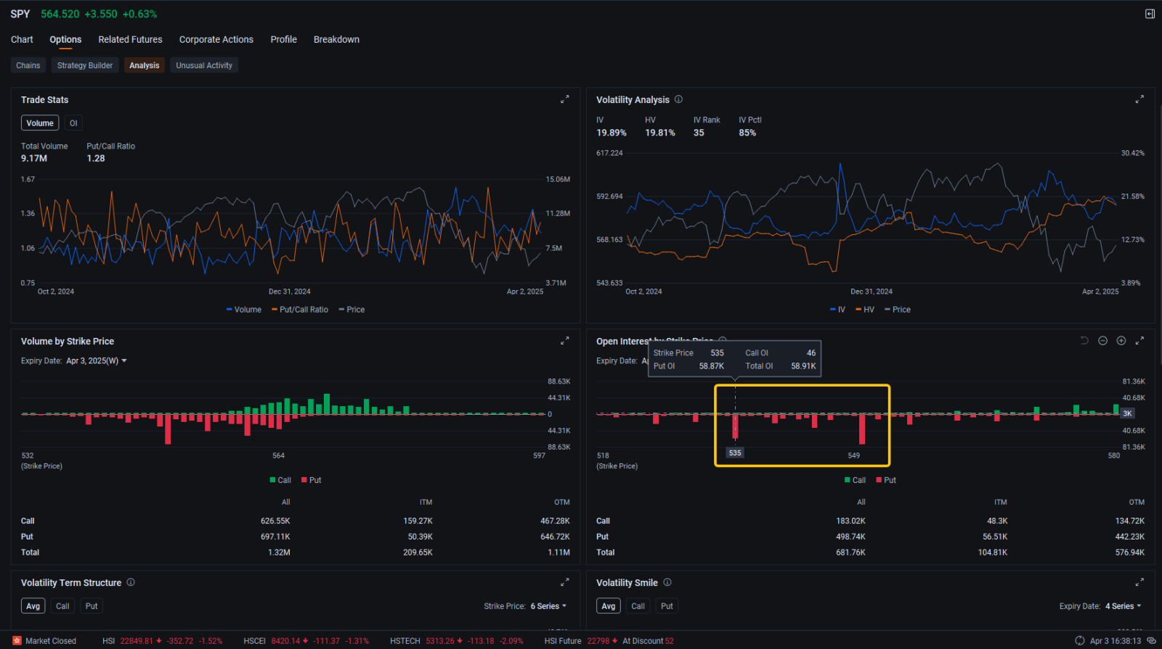Image resolution: width=1162 pixels, height=649 pixels.
Task: Select the Analysis sub-tab
Action: pyautogui.click(x=145, y=65)
